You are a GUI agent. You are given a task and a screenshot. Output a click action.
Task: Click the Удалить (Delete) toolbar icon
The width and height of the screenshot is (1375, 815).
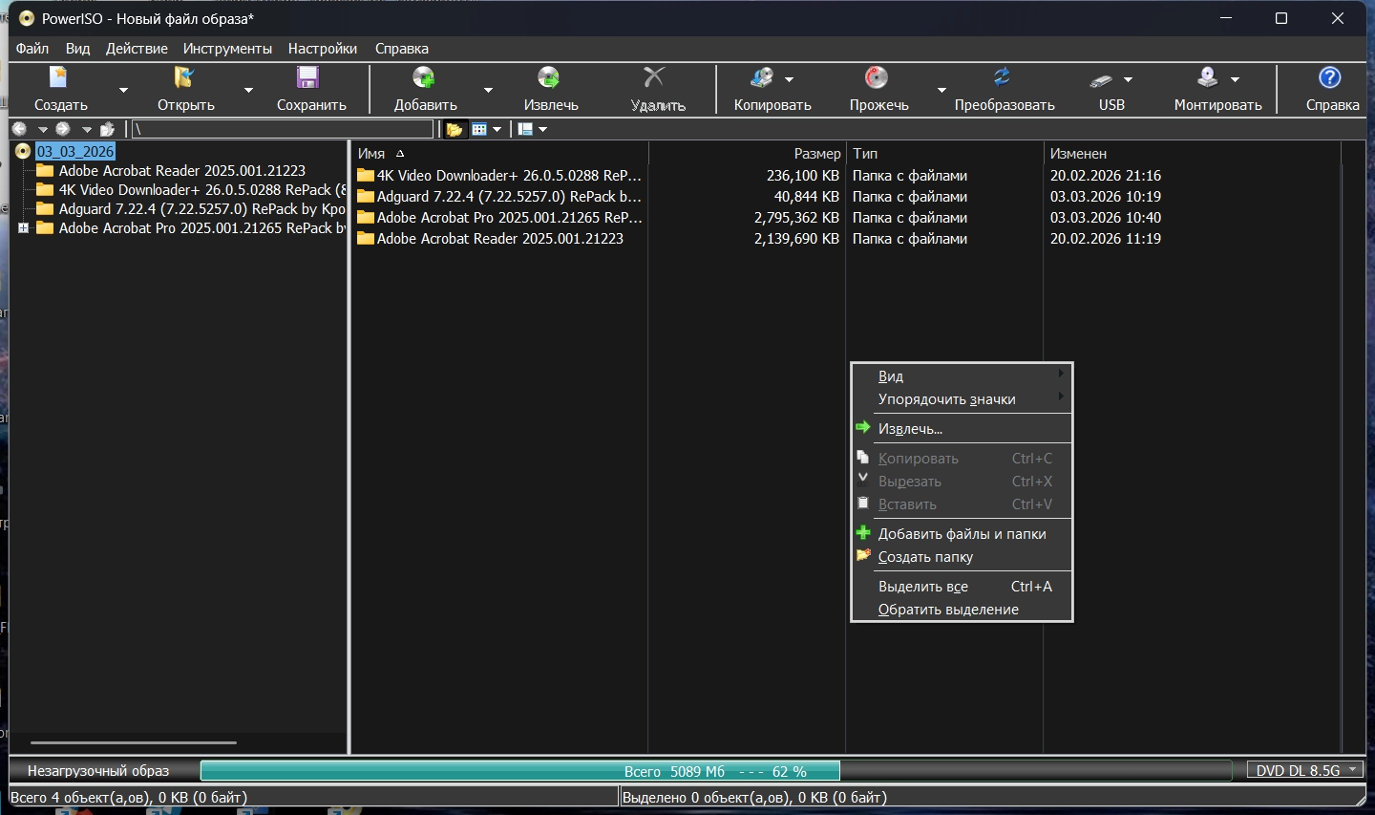click(655, 78)
